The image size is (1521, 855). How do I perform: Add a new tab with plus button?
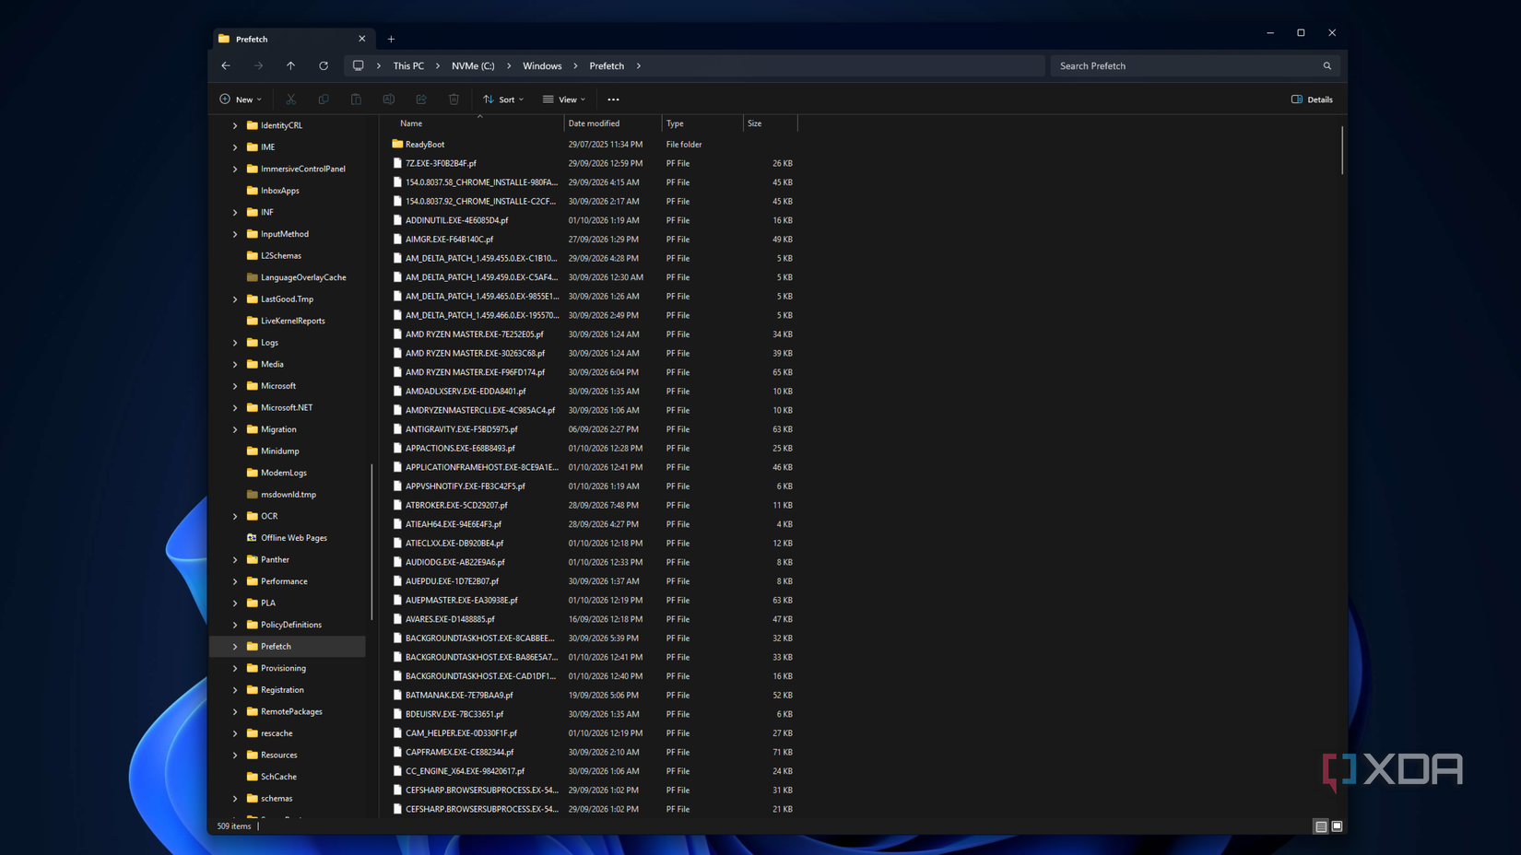click(391, 39)
